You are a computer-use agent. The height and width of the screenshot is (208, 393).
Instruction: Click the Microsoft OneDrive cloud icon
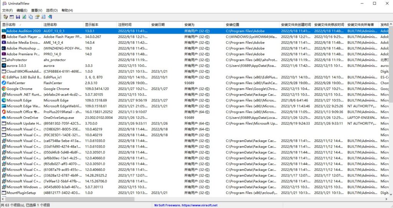(x=4, y=118)
